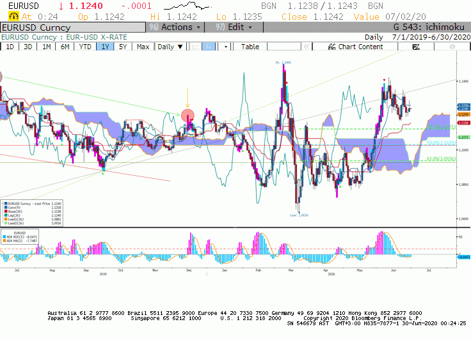Select the candlestick chart type icon
Image resolution: width=471 pixels, height=338 pixels.
tap(209, 47)
